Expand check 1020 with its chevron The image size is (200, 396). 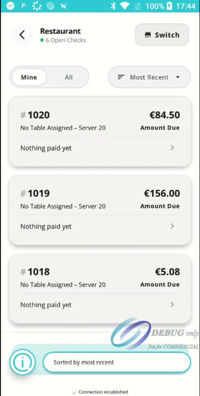coord(172,148)
